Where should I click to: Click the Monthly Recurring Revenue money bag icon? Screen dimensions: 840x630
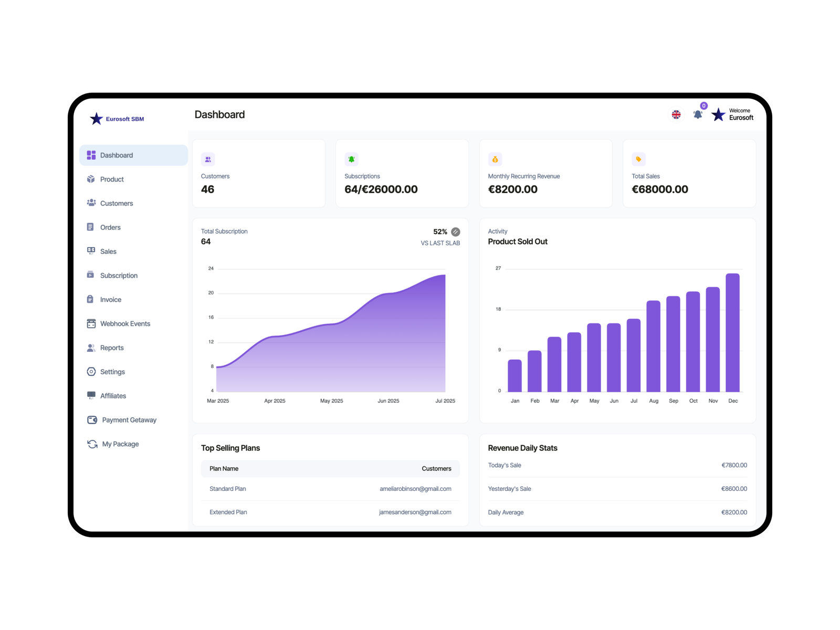495,159
